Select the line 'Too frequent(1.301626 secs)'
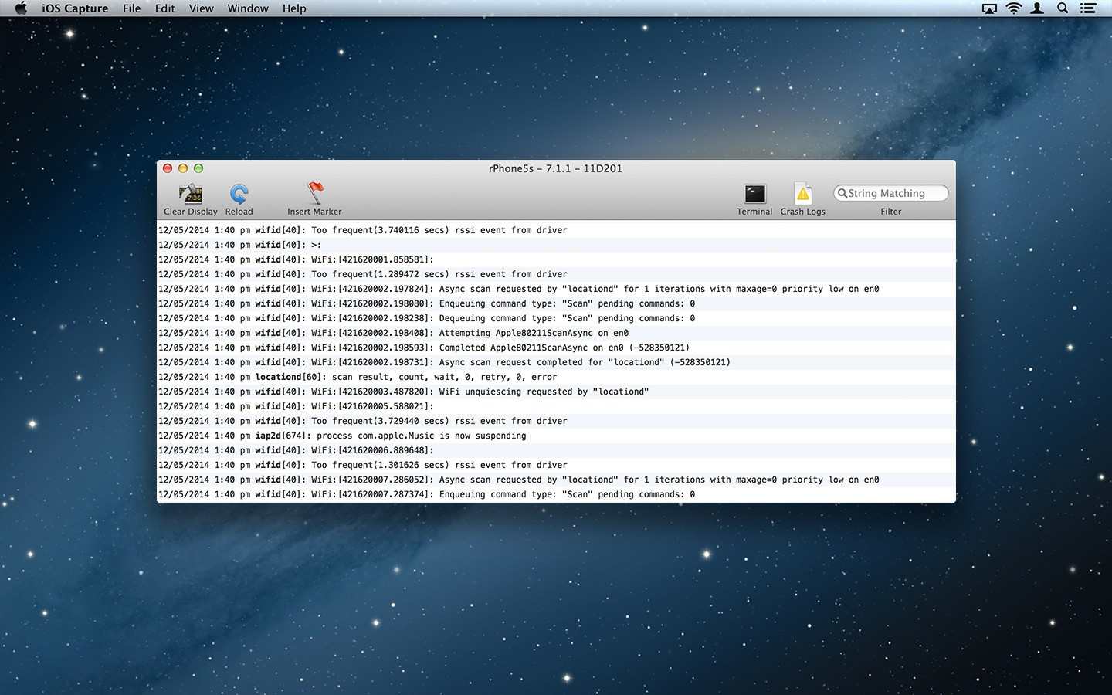The image size is (1112, 695). 556,465
